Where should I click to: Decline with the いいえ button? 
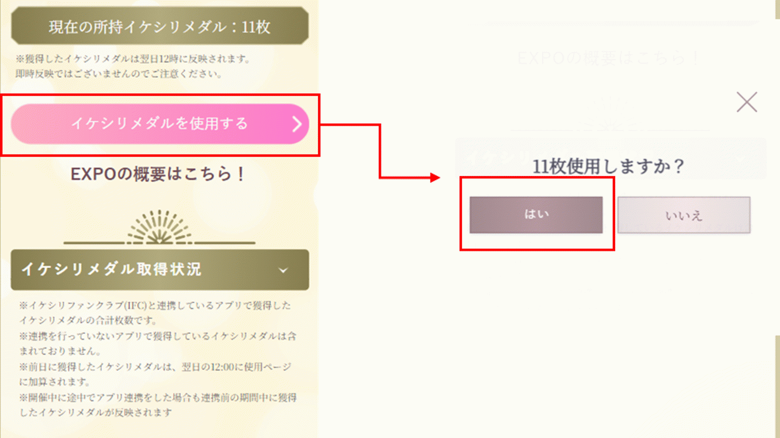click(x=684, y=215)
